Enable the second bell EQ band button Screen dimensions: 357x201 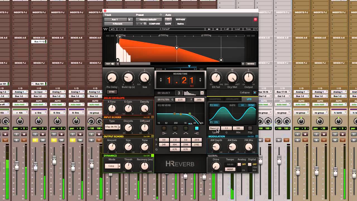(x=186, y=128)
